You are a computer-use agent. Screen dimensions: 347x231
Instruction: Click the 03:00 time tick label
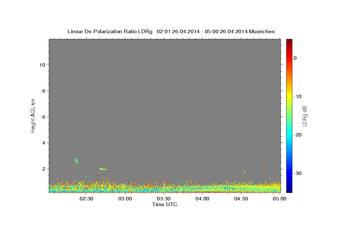click(x=125, y=199)
